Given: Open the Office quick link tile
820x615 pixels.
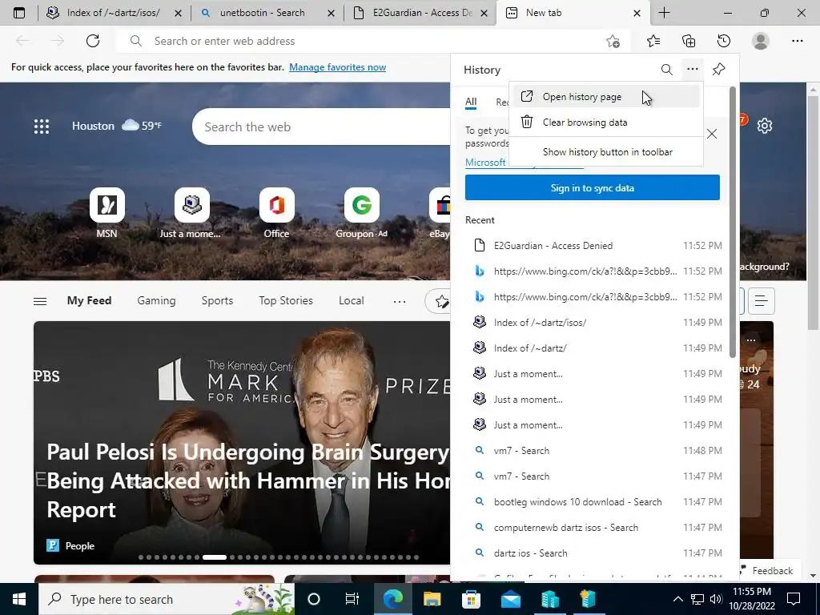Looking at the screenshot, I should (x=276, y=213).
